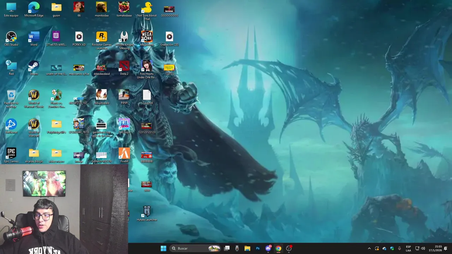Open the Word shortcut
This screenshot has height=254, width=452.
pos(34,39)
